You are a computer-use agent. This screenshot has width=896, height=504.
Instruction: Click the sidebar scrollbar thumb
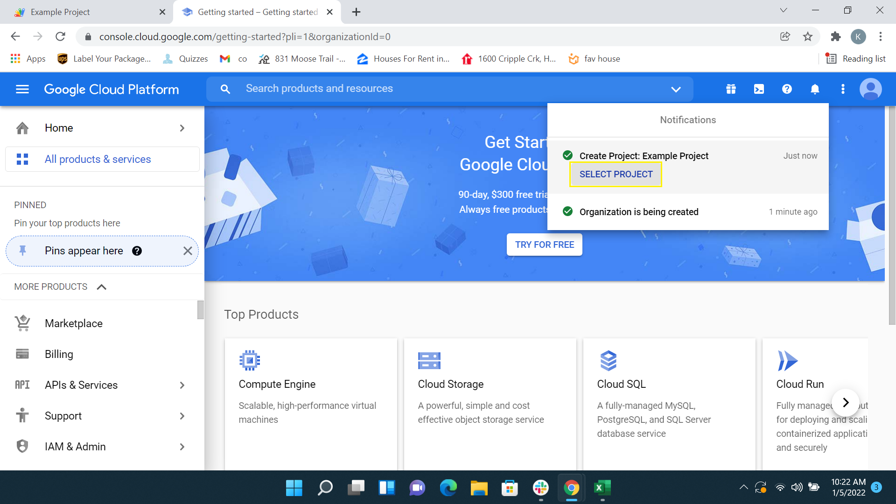point(201,310)
